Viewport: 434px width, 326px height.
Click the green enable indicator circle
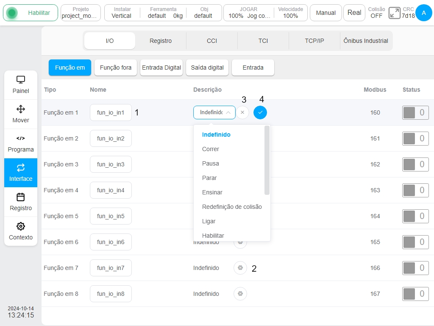click(x=12, y=13)
